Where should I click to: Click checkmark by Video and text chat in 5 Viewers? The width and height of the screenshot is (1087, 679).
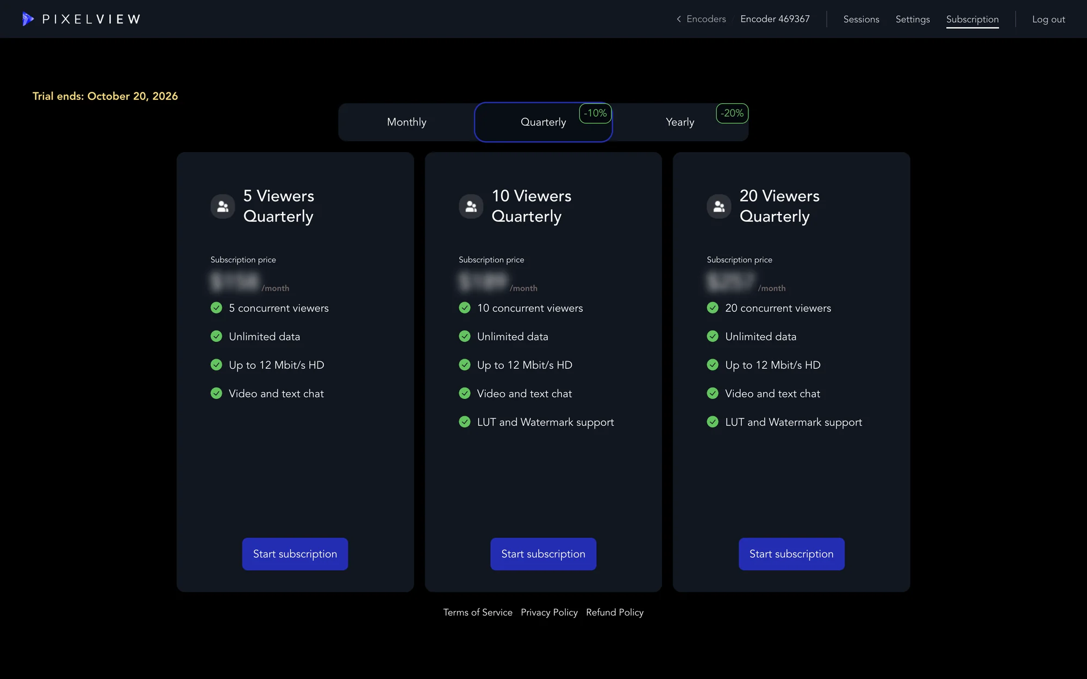(x=216, y=393)
